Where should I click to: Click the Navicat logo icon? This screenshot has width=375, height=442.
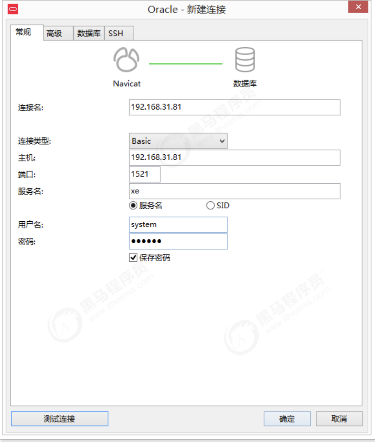tap(126, 60)
